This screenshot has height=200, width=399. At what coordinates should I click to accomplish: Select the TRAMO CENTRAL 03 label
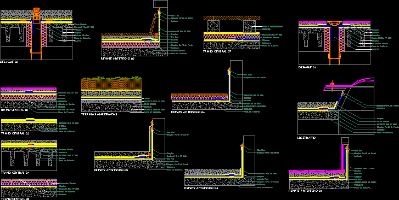[15, 133]
